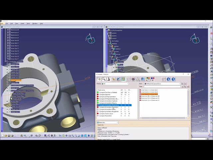Click the colored spheres icon in xCompare toolbar

pos(153,79)
